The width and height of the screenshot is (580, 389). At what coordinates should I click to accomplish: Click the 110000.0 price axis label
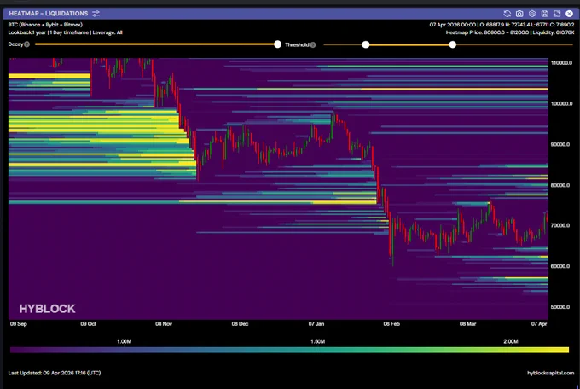point(561,63)
